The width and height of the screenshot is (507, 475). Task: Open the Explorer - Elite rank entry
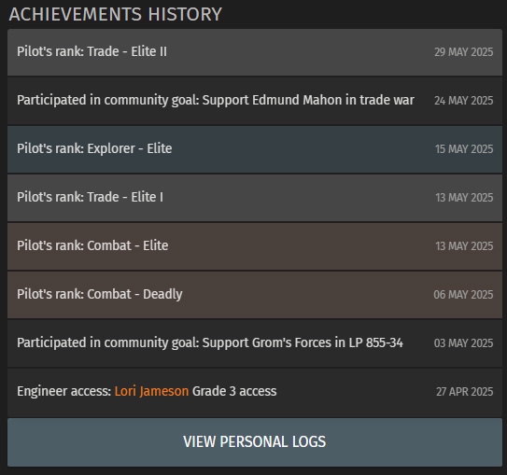[x=255, y=149]
